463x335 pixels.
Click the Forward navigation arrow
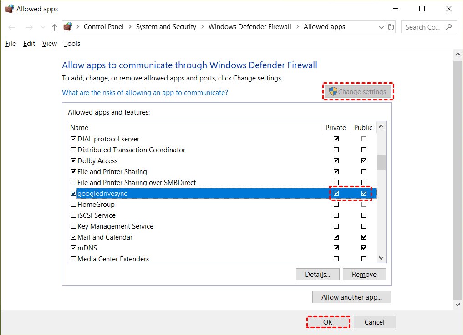[29, 27]
